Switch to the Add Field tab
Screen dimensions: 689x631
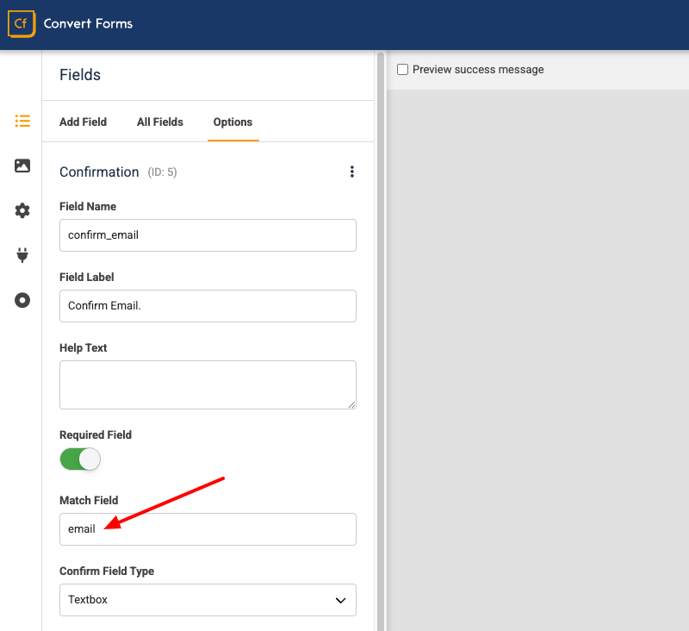pyautogui.click(x=83, y=122)
